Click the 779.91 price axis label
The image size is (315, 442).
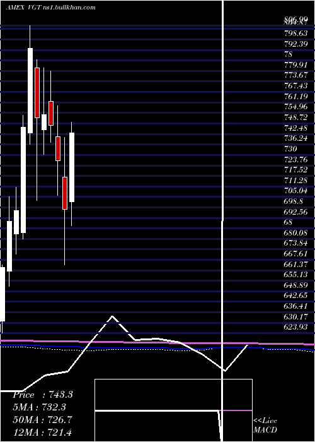(x=296, y=65)
